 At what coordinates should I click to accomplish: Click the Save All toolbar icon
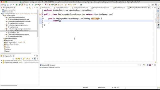(x=8, y=5)
